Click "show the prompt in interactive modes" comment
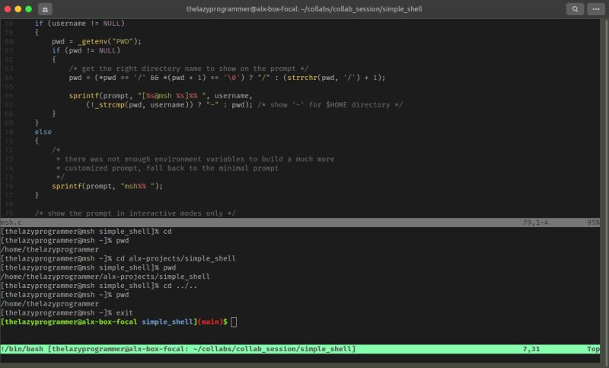 (135, 213)
